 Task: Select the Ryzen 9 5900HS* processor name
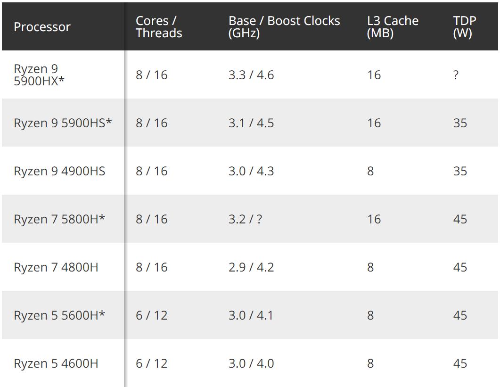[x=63, y=123]
